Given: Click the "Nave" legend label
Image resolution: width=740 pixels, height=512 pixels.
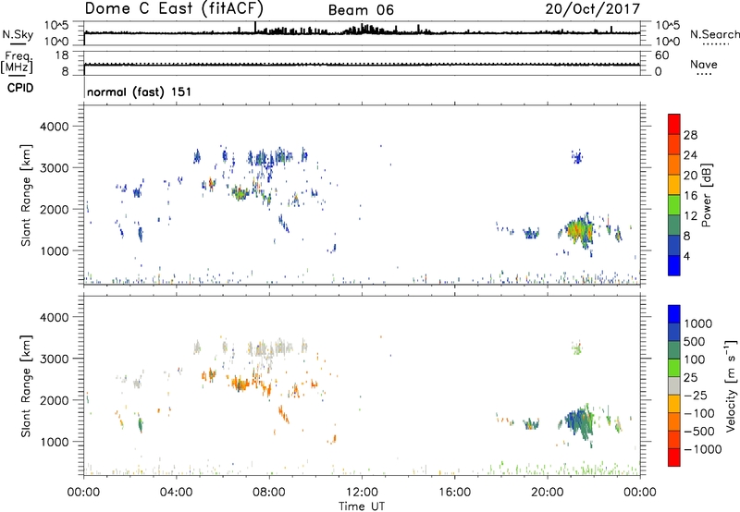Looking at the screenshot, I should pos(704,64).
